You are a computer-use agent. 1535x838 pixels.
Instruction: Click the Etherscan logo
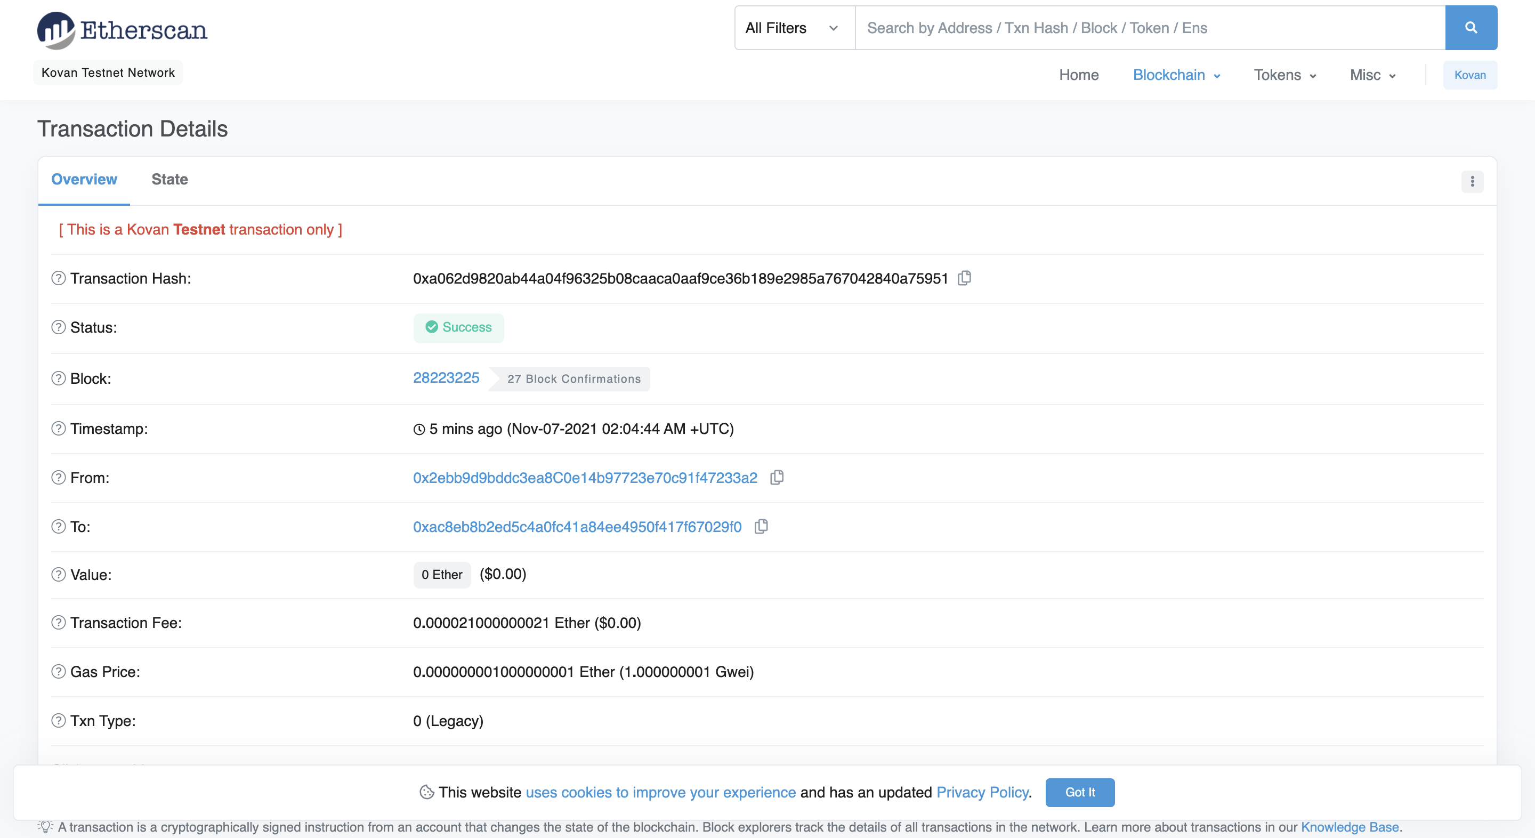click(x=123, y=30)
